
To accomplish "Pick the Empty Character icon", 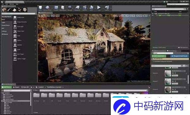I will tap(15, 22).
